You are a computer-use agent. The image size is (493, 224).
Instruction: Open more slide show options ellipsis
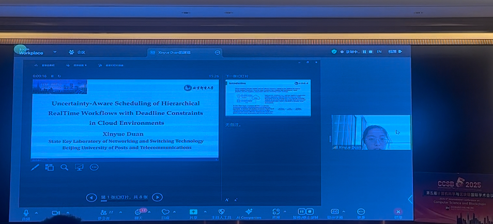94,167
